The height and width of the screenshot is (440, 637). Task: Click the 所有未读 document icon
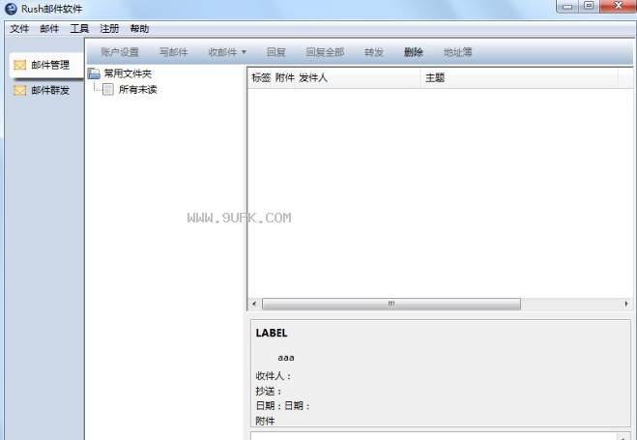coord(108,89)
